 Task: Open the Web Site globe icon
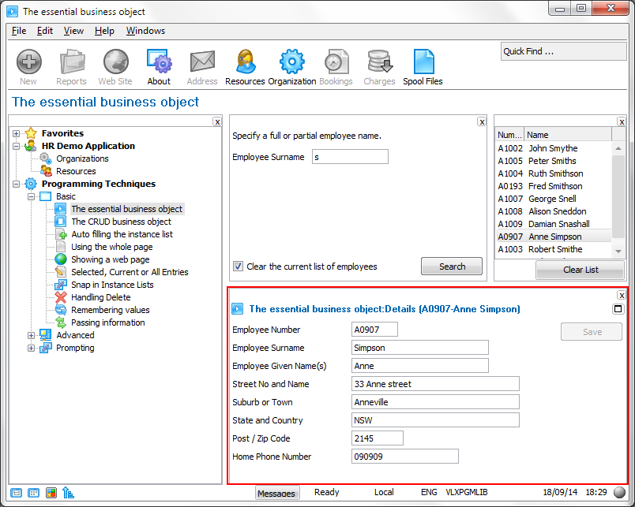click(x=115, y=62)
